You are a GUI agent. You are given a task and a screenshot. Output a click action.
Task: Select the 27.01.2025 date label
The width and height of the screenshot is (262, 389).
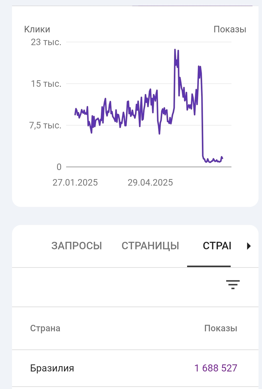pyautogui.click(x=75, y=182)
